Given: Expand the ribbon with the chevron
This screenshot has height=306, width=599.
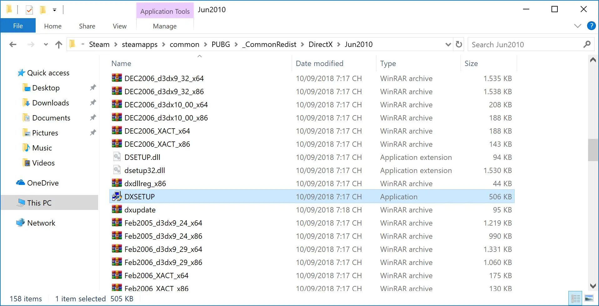Looking at the screenshot, I should (x=577, y=26).
